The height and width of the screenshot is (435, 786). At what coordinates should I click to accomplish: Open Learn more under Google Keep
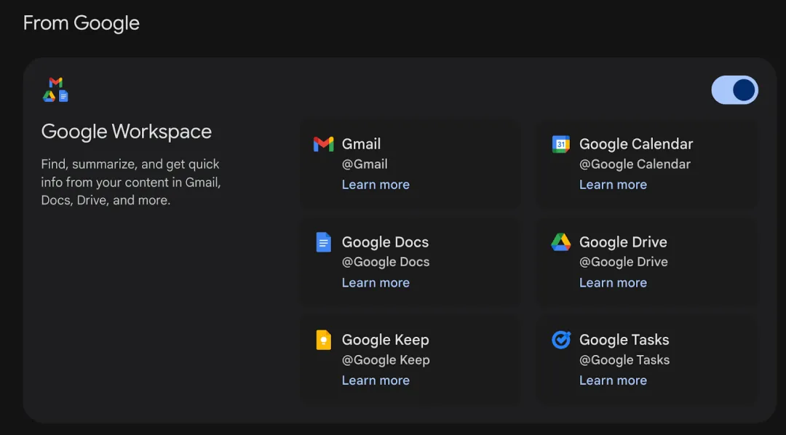376,380
